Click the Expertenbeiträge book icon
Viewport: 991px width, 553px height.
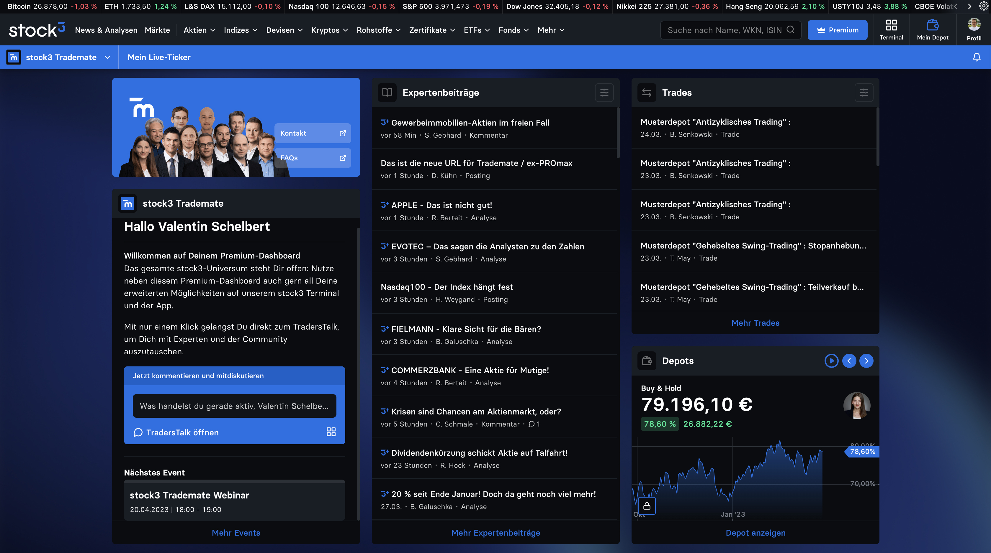pos(387,93)
